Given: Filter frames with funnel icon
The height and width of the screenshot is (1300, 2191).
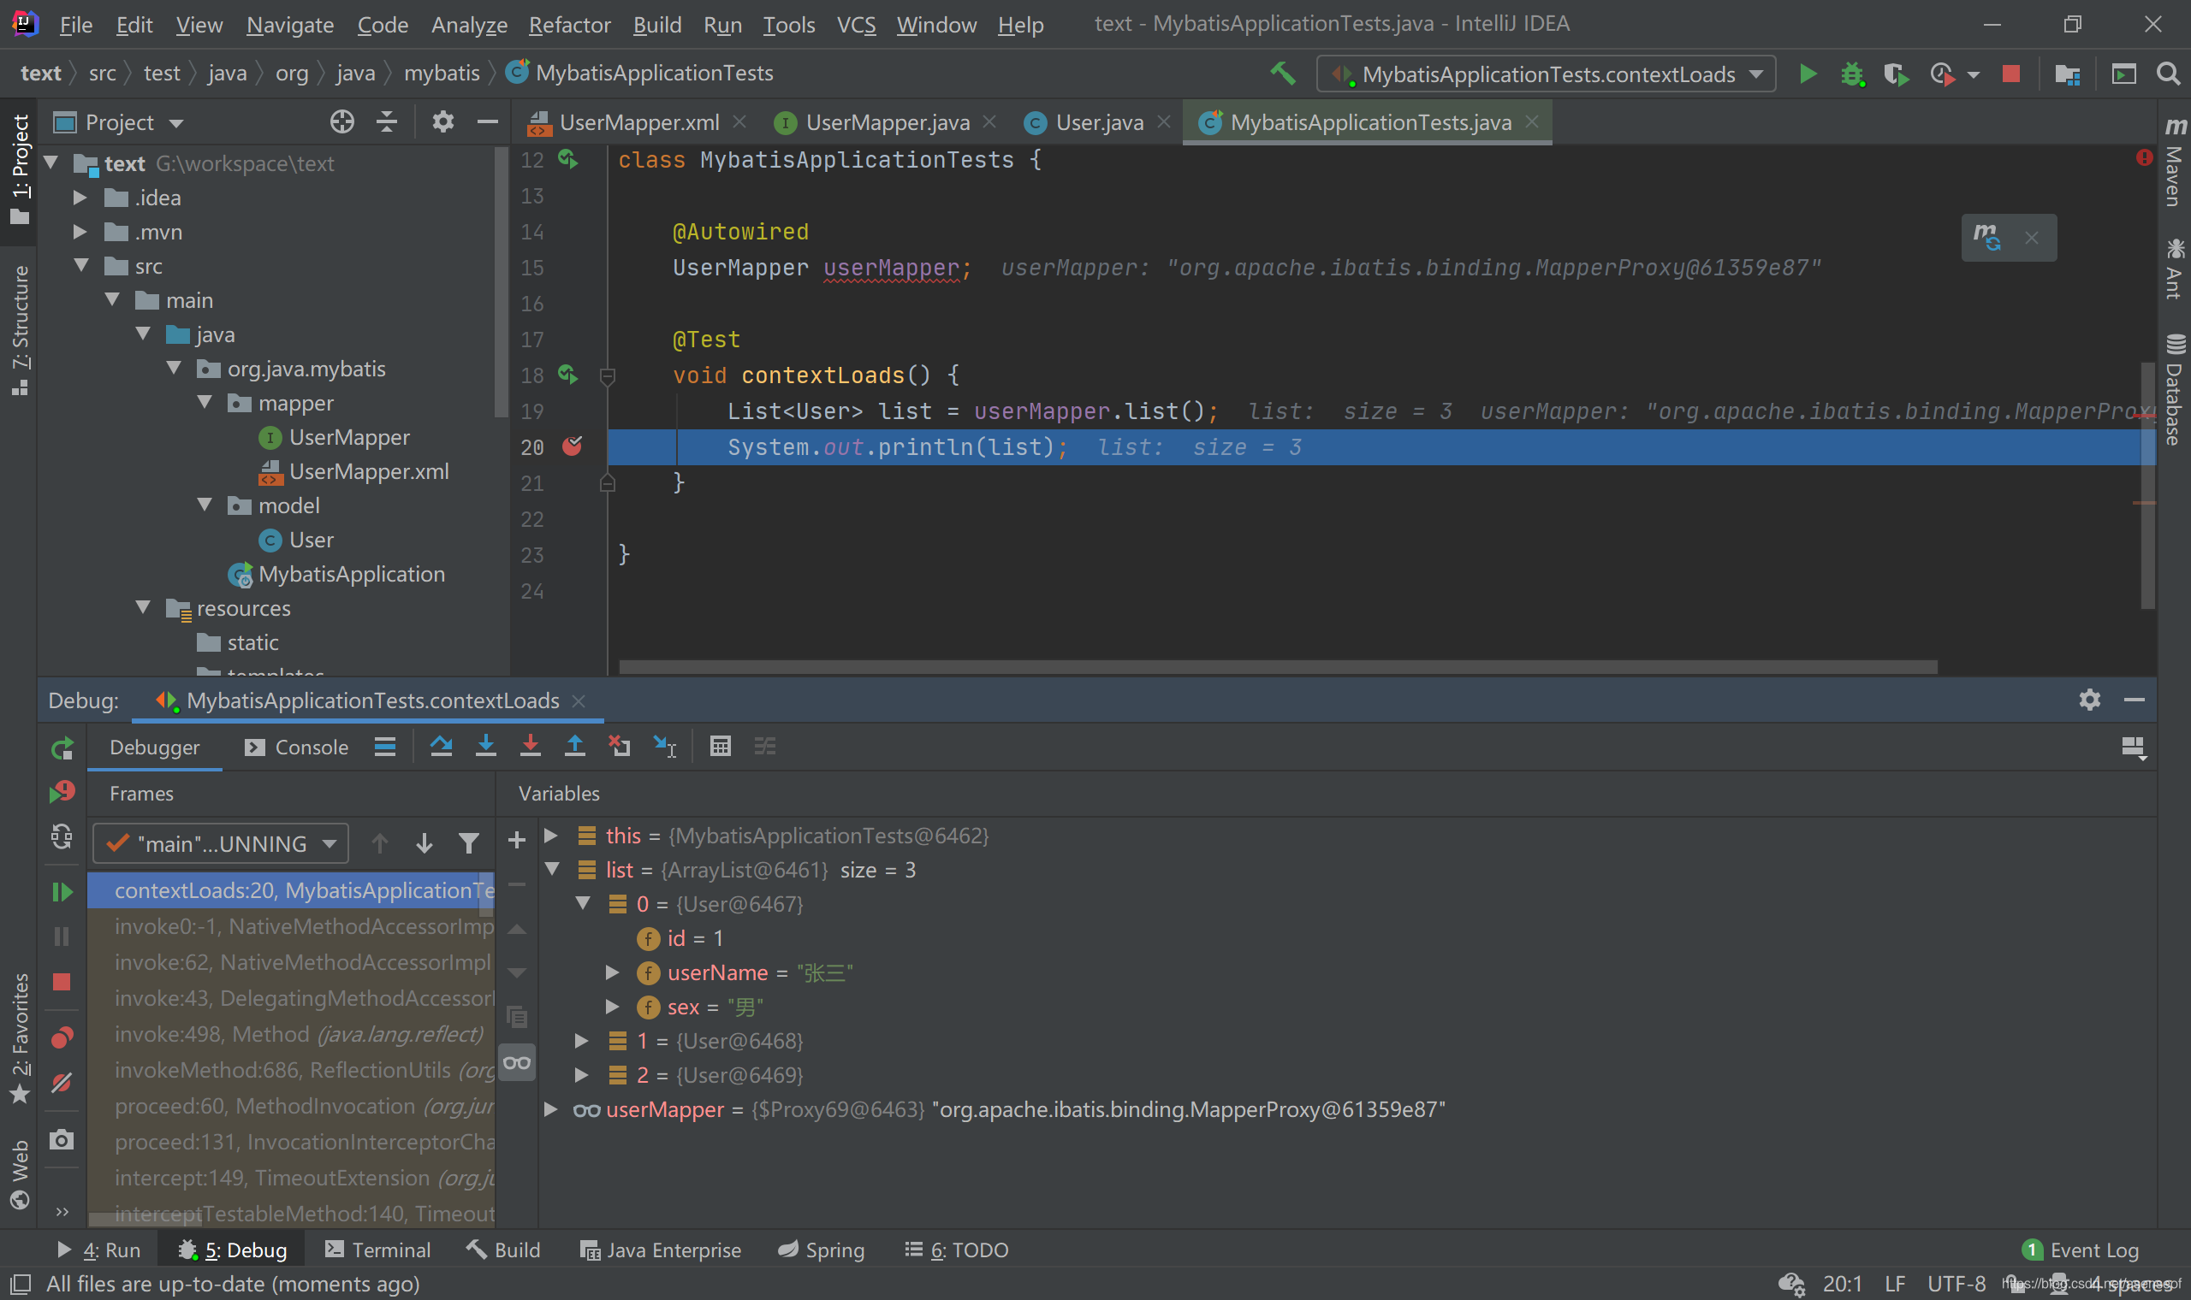Looking at the screenshot, I should tap(469, 842).
